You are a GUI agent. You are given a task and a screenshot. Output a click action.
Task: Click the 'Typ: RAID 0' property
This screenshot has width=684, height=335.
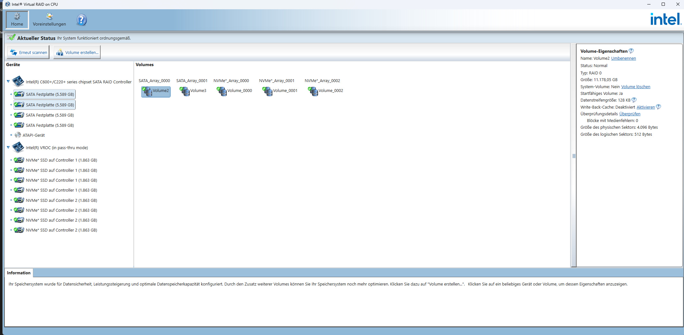[591, 73]
